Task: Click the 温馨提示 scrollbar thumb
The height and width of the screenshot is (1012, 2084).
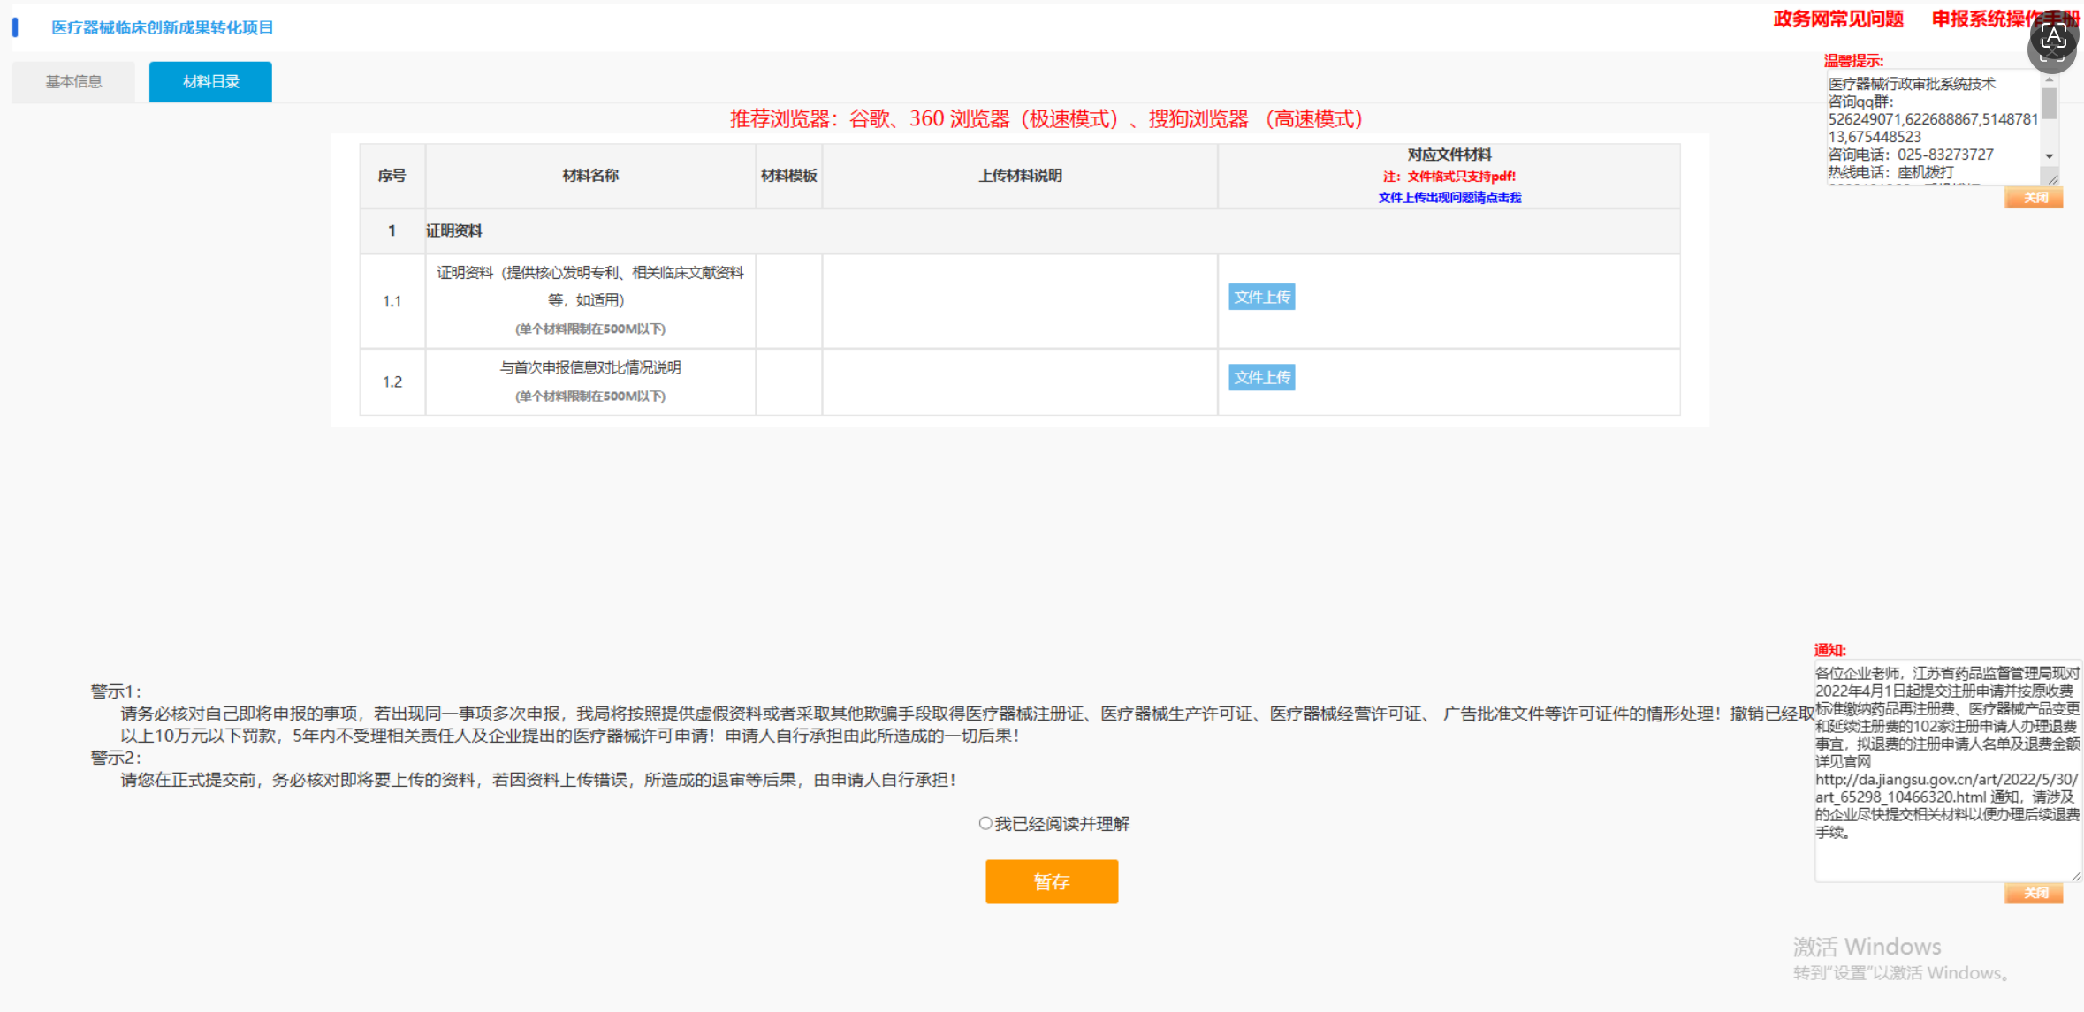Action: tap(2050, 103)
